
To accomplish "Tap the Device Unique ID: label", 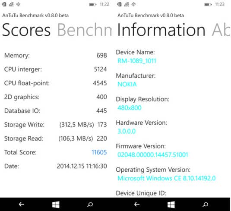I will click(141, 193).
